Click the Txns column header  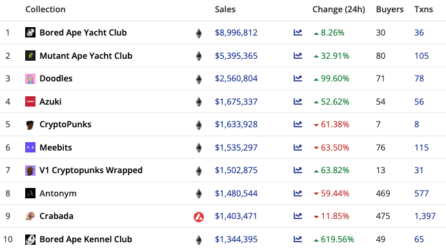tap(423, 9)
